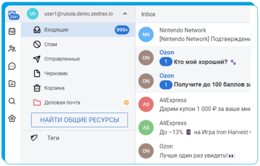Open the Черновик folder

pos(78,73)
